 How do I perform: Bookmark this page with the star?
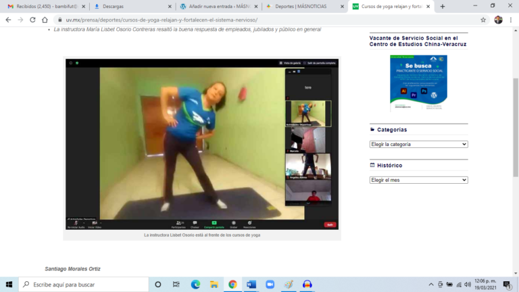click(483, 20)
